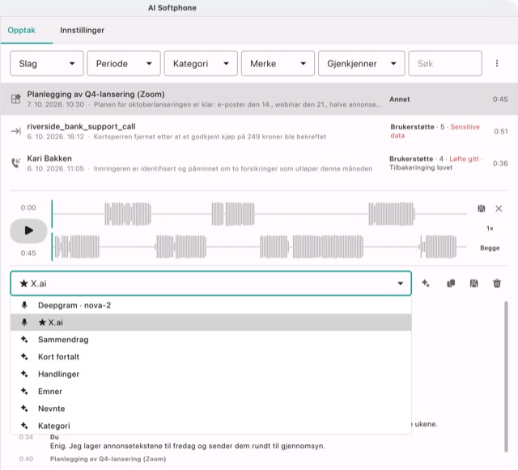The height and width of the screenshot is (470, 518).
Task: Close the audio player panel
Action: pyautogui.click(x=499, y=209)
